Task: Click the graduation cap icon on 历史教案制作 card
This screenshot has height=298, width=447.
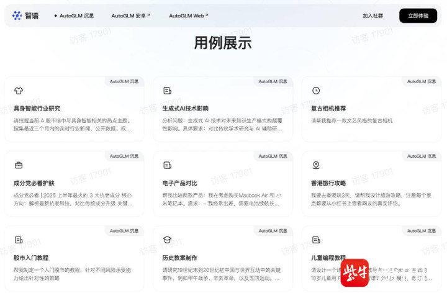Action: tap(168, 240)
